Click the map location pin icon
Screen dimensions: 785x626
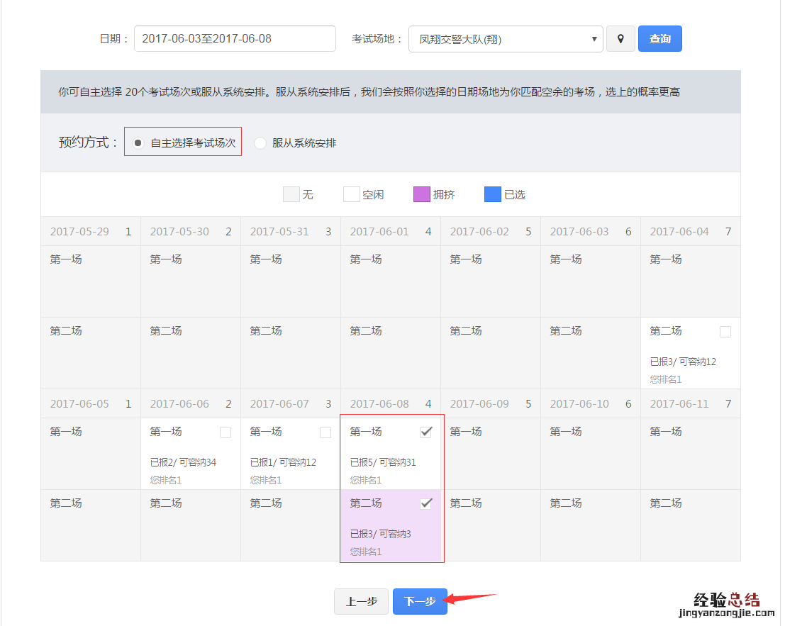coord(620,39)
